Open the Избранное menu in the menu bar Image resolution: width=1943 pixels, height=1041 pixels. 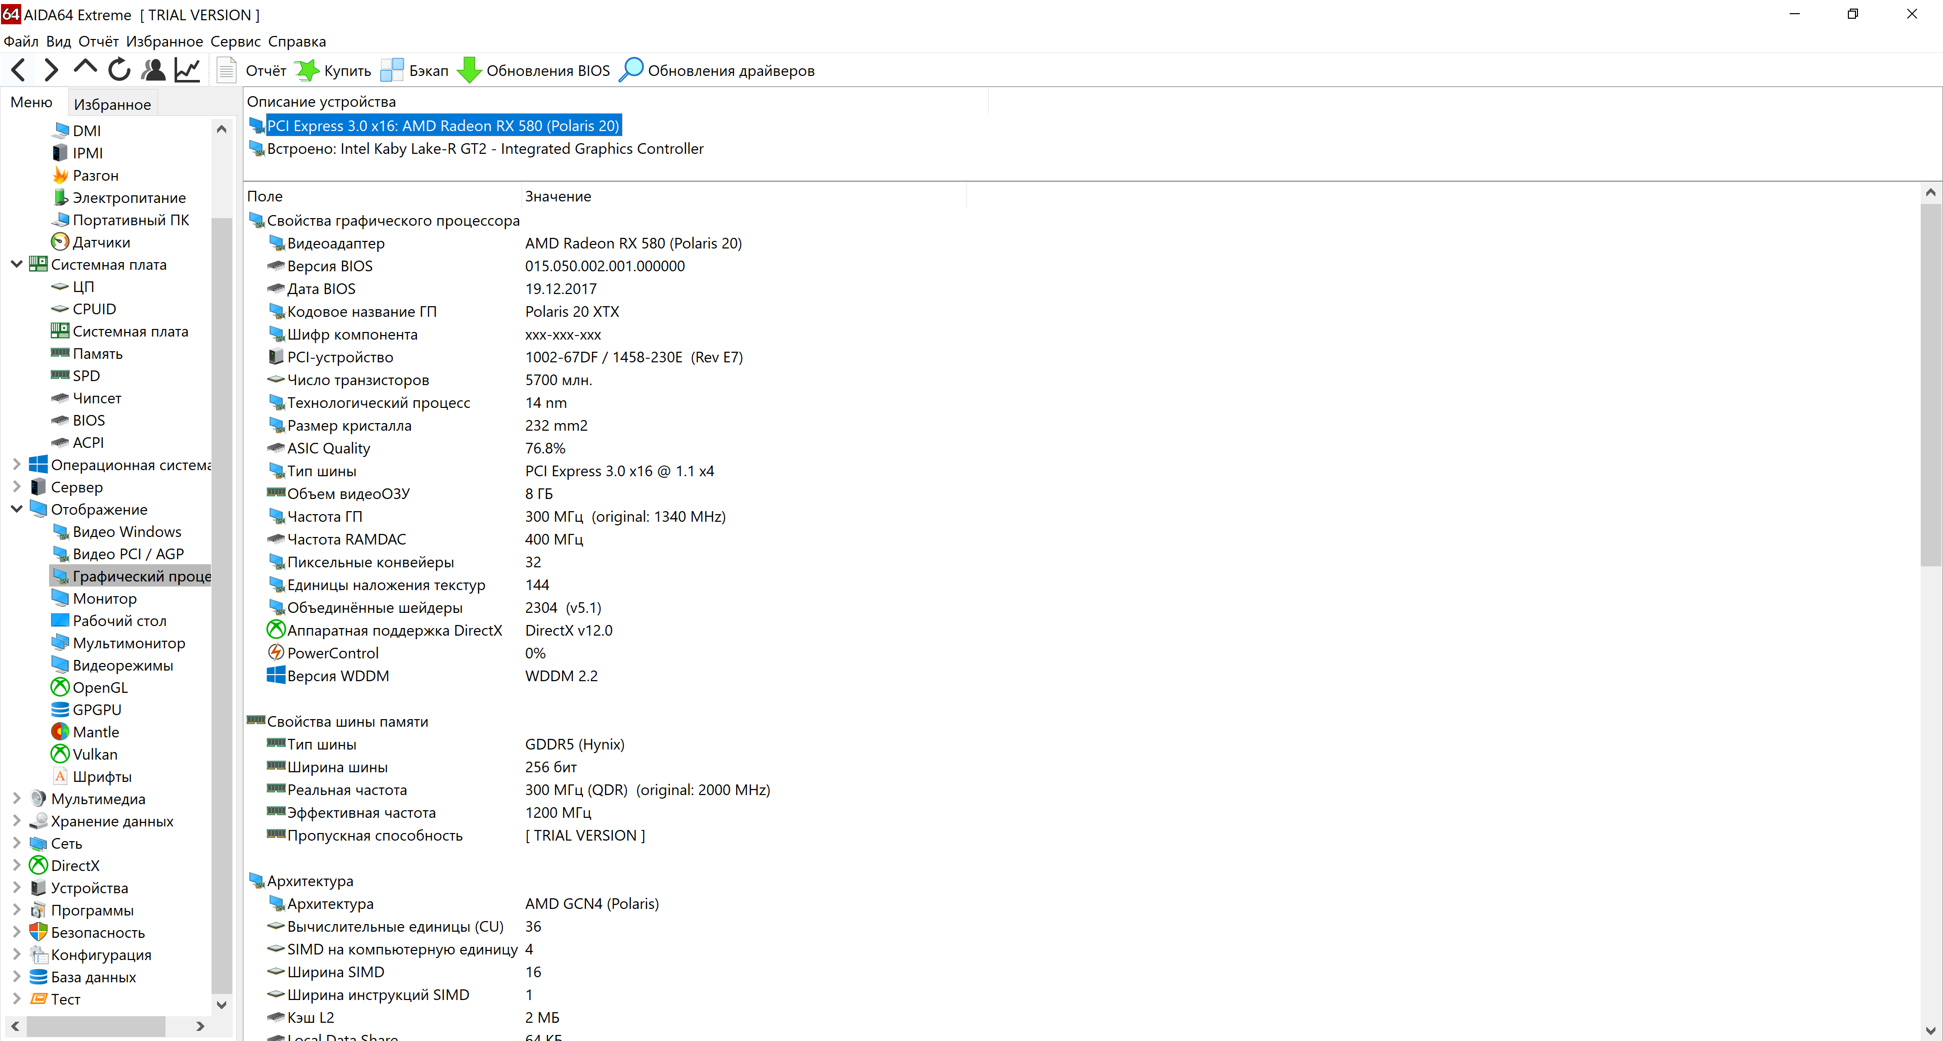[x=164, y=41]
